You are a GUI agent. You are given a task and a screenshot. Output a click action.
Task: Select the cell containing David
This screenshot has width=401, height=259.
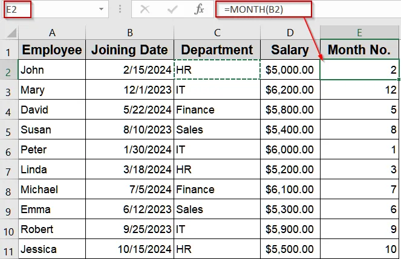(x=52, y=109)
